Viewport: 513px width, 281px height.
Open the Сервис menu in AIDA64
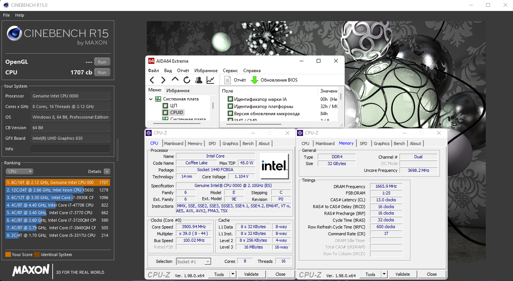(230, 71)
